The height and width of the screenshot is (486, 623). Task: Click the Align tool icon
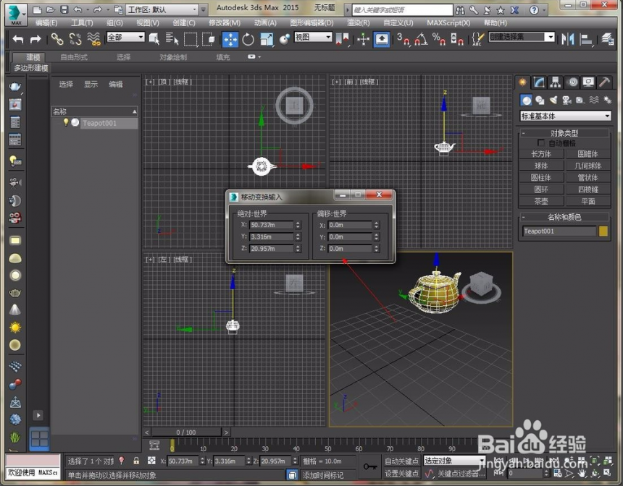(586, 39)
